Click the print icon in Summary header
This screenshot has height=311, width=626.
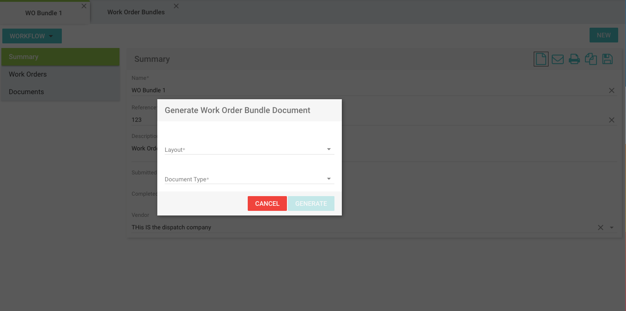click(x=574, y=59)
